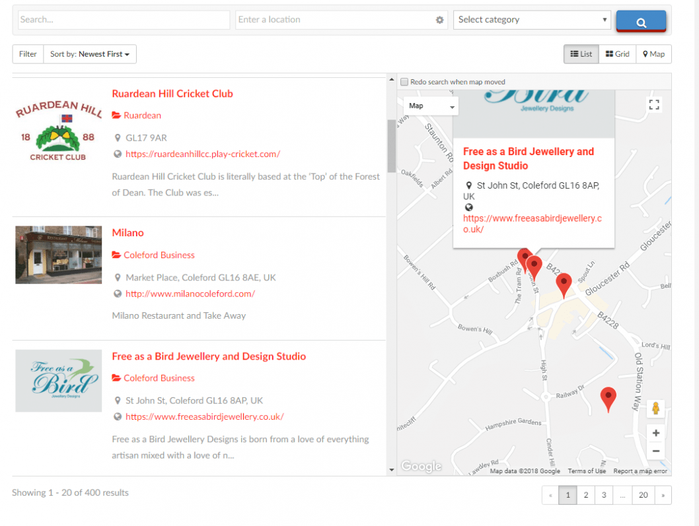This screenshot has width=699, height=526.
Task: Zoom out the map with minus
Action: 656,451
